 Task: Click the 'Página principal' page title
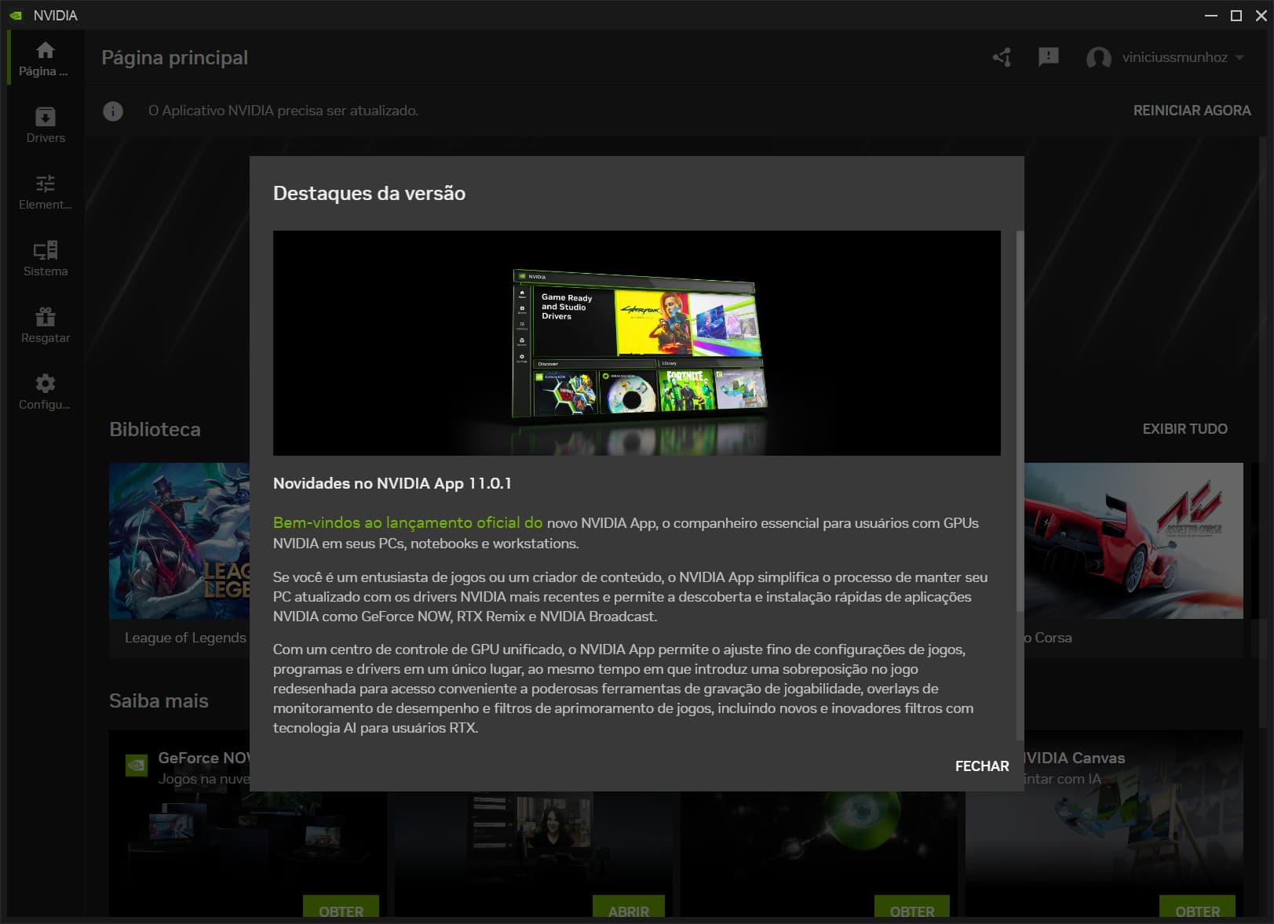point(175,57)
